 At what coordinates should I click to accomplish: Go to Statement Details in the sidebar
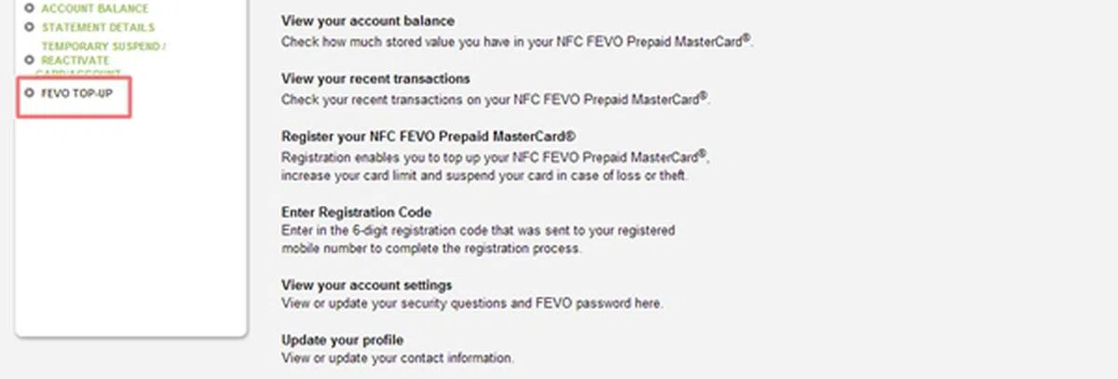(98, 28)
